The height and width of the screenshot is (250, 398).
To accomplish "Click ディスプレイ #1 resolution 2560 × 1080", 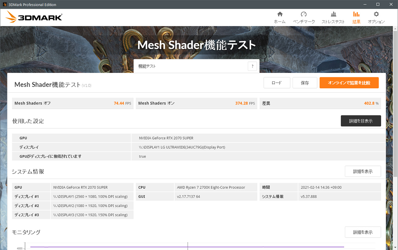I will (90, 197).
